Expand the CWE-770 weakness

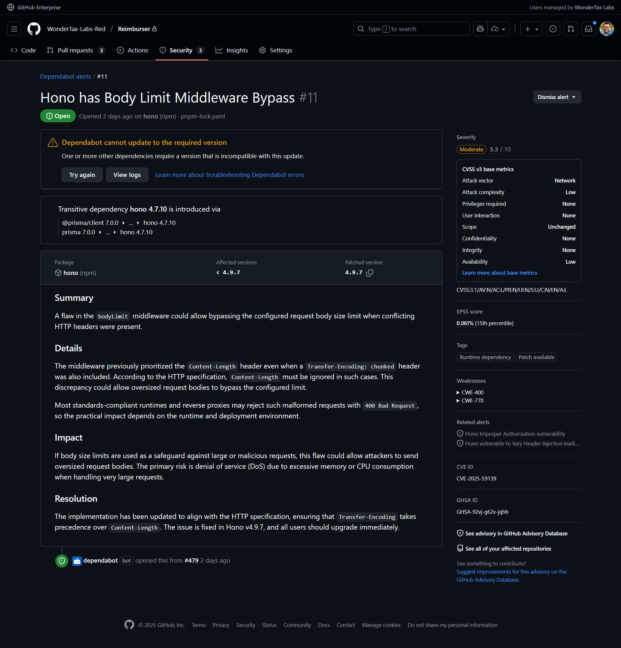click(470, 401)
